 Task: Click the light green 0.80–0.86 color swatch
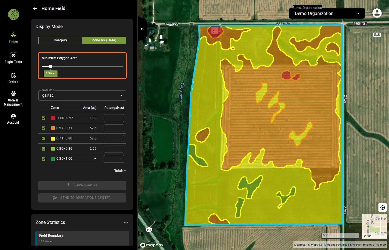(53, 149)
